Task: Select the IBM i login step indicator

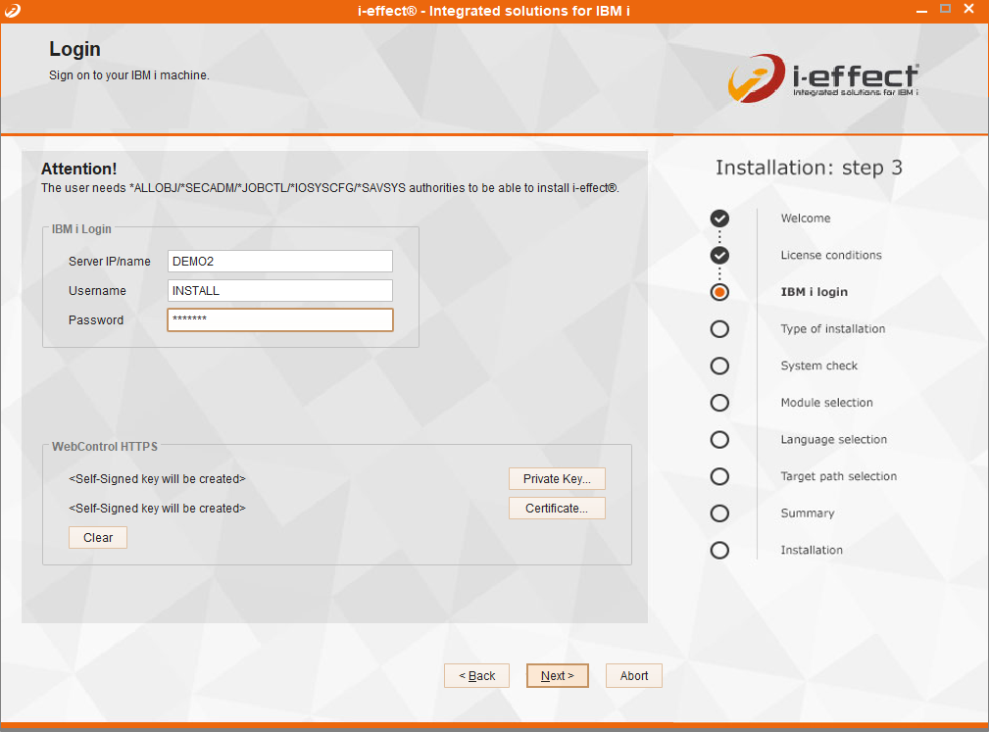Action: click(719, 292)
